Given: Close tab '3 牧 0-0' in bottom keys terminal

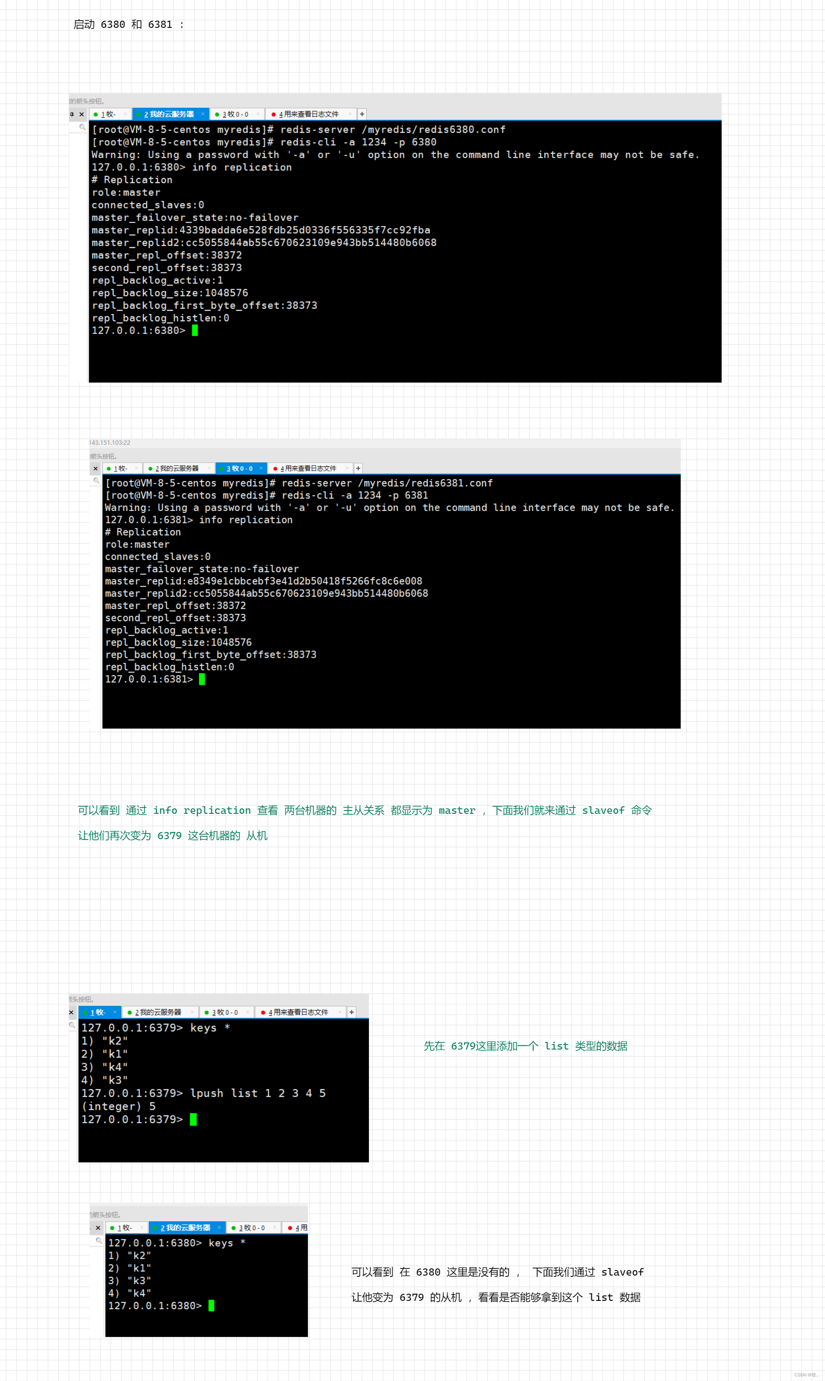Looking at the screenshot, I should tap(274, 1228).
